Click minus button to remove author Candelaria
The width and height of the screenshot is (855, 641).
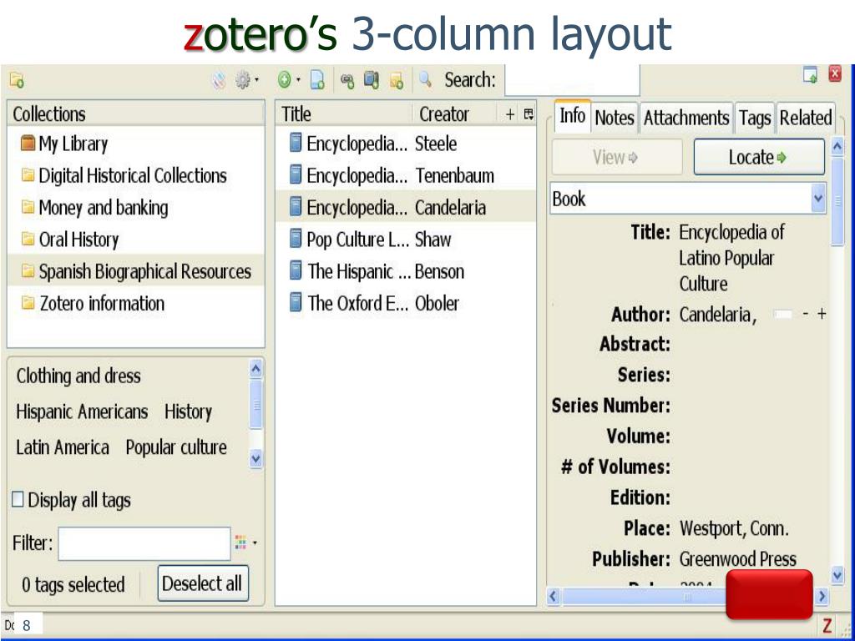click(x=806, y=315)
